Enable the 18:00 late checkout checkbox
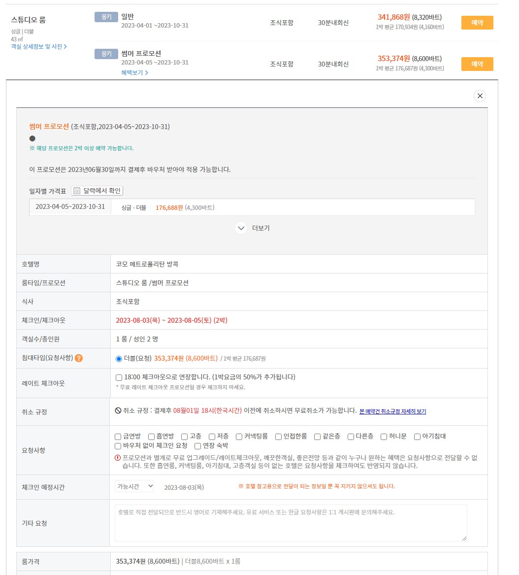Viewport: 519px width, 575px height. tap(119, 377)
